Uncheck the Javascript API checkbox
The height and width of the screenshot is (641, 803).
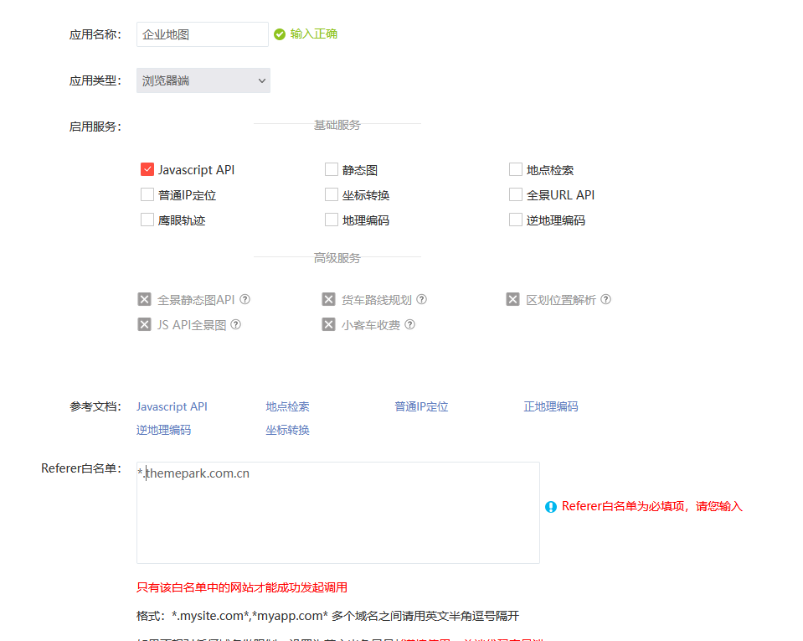point(147,169)
